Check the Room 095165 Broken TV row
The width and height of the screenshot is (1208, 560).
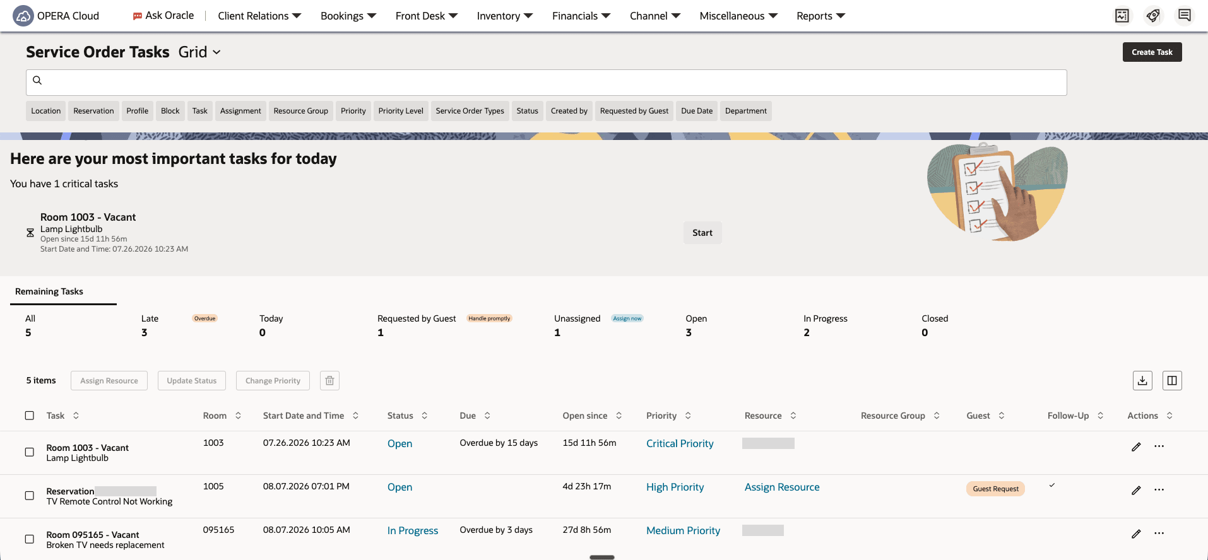point(30,539)
